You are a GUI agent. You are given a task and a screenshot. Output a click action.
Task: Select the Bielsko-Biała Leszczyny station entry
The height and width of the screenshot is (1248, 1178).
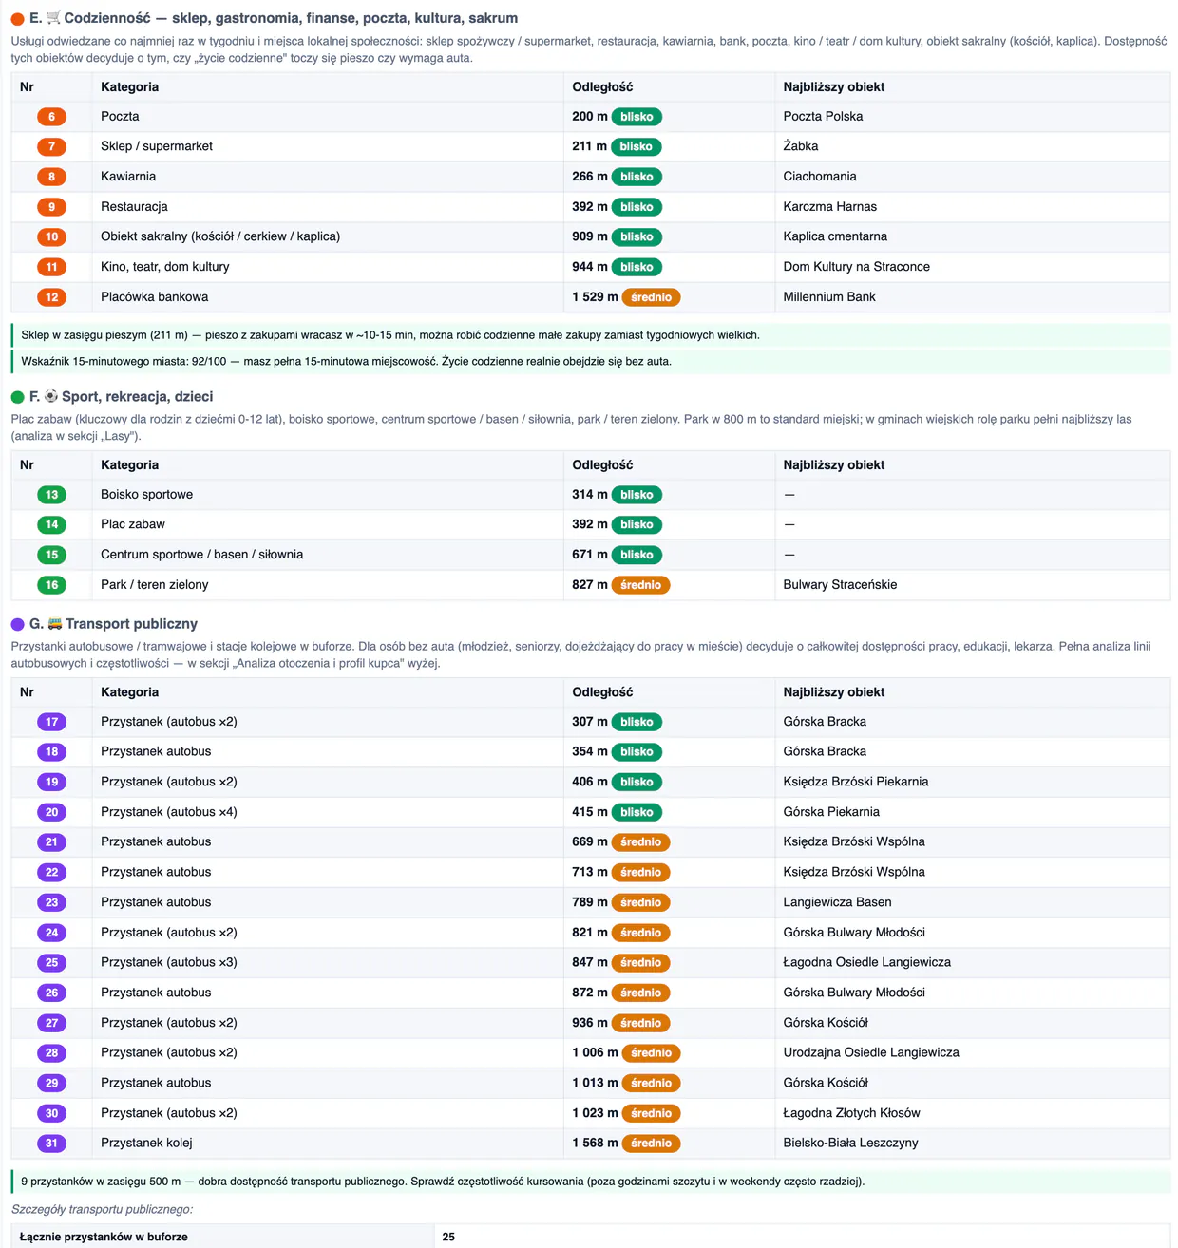850,1144
